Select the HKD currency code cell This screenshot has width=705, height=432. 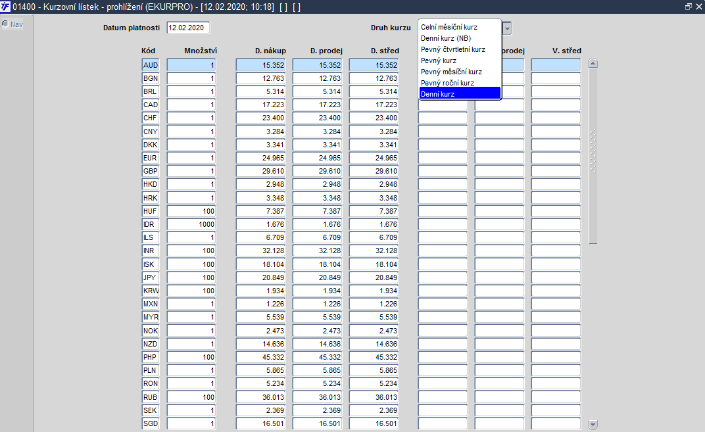pos(150,184)
